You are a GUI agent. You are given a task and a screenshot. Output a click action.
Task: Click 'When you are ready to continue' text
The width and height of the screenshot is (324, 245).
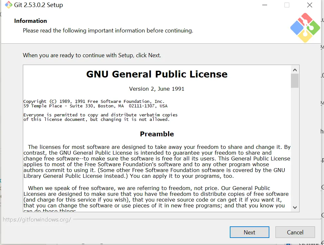(92, 55)
